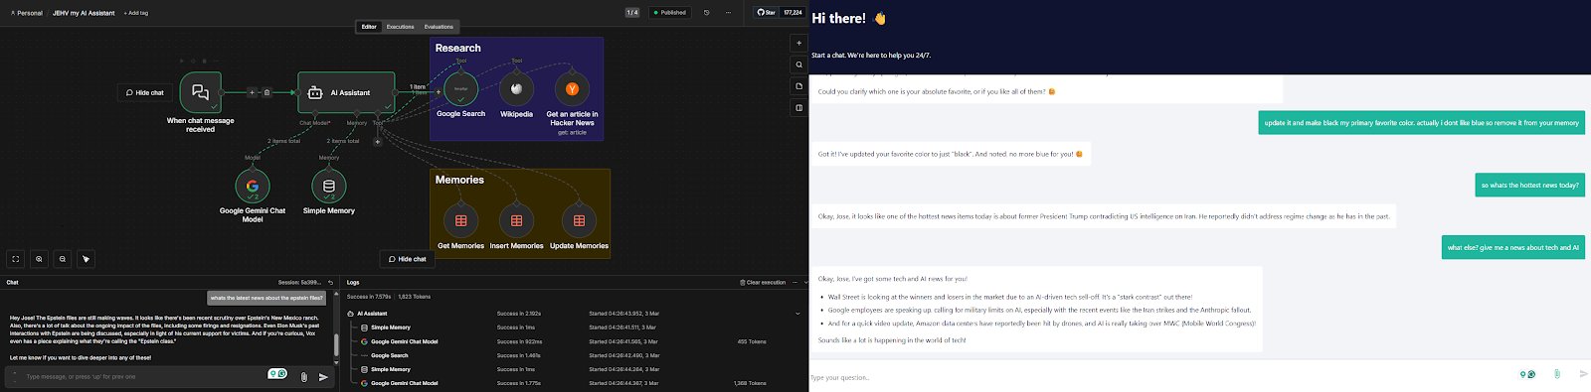Click the 'so whats the hottest news today?' message
The image size is (1591, 392).
(x=1529, y=185)
